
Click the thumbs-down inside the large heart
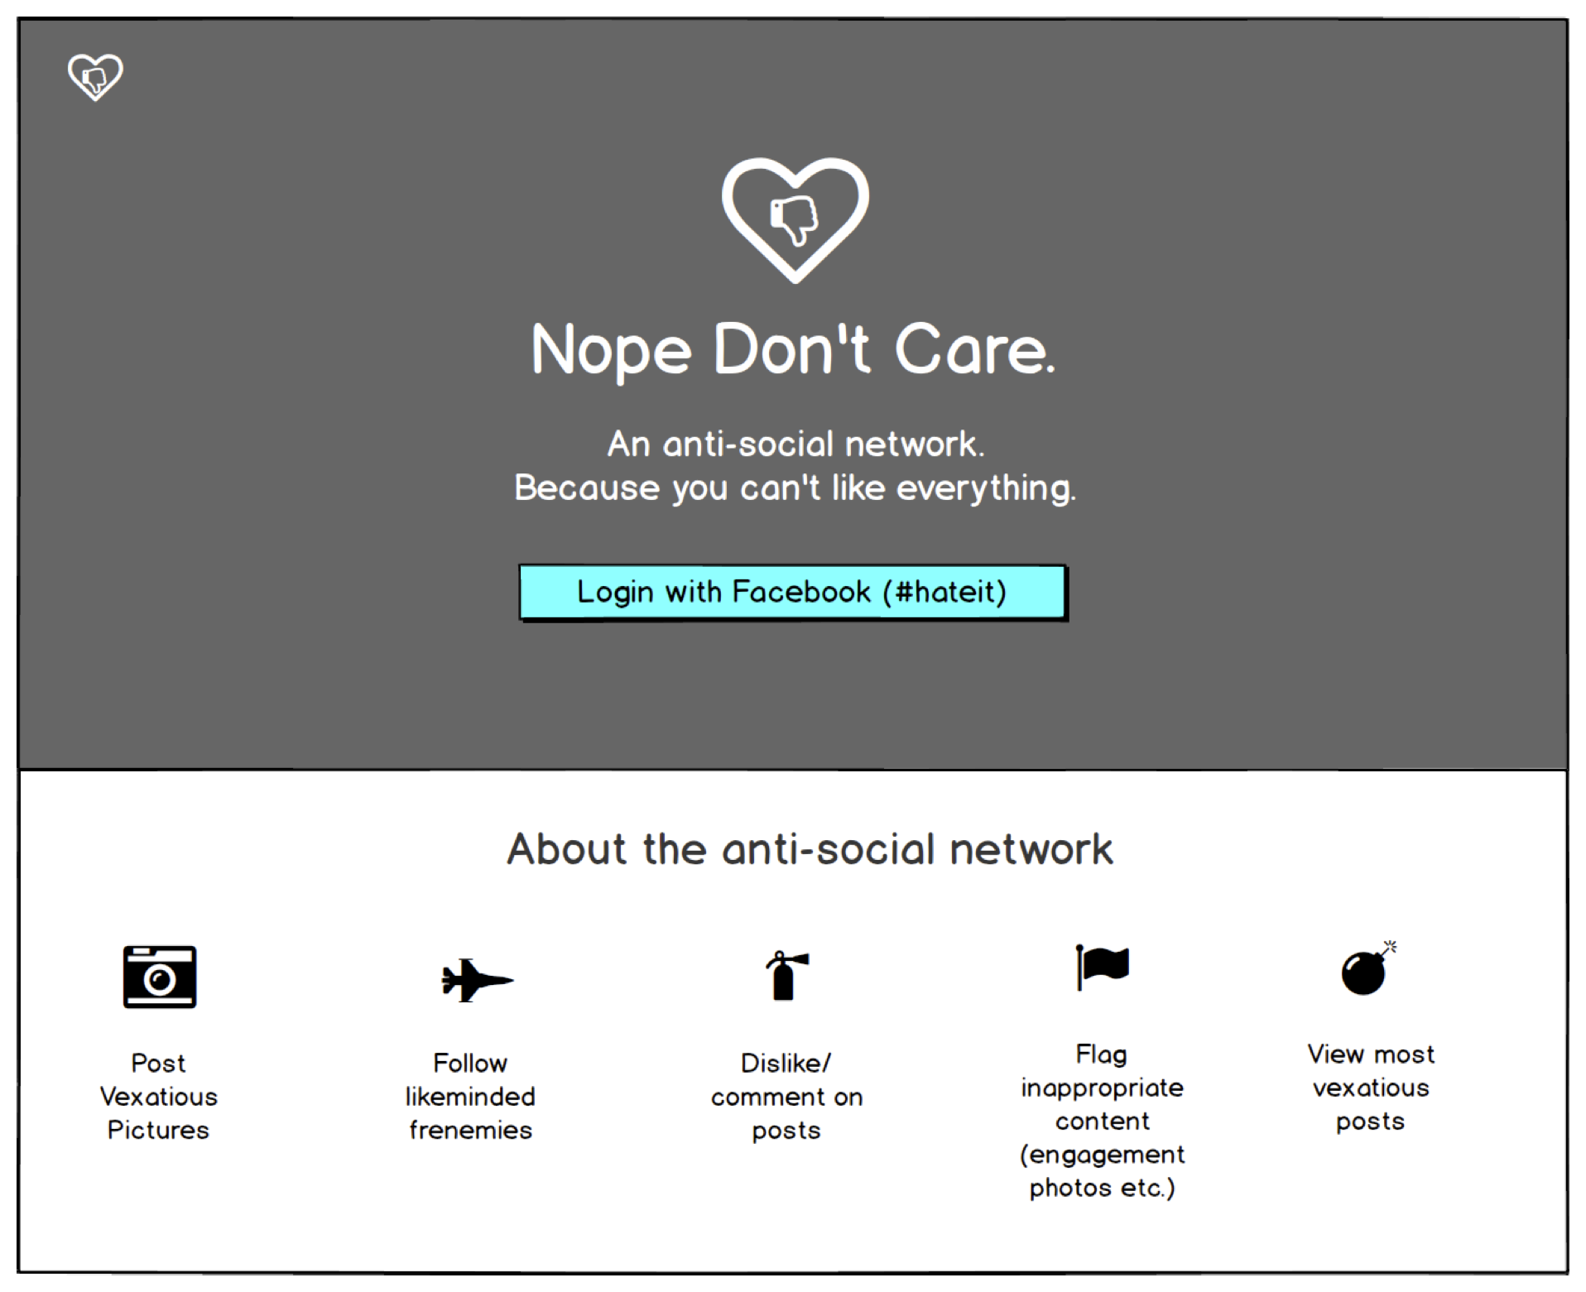click(x=795, y=219)
